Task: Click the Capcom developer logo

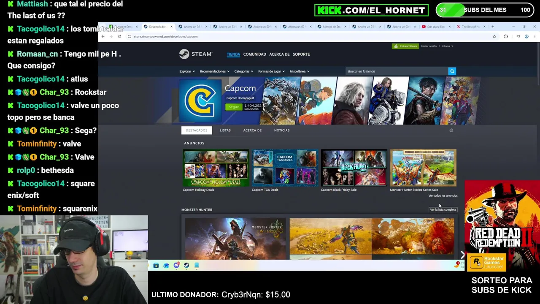Action: tap(200, 100)
